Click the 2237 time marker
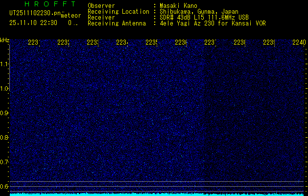This screenshot has width=308, height=196. [210, 42]
